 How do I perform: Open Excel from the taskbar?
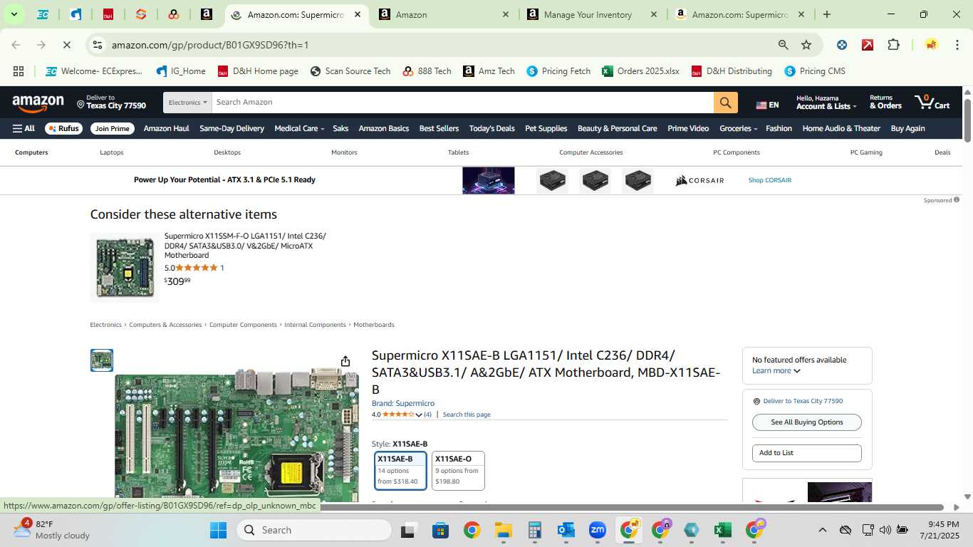coord(722,530)
